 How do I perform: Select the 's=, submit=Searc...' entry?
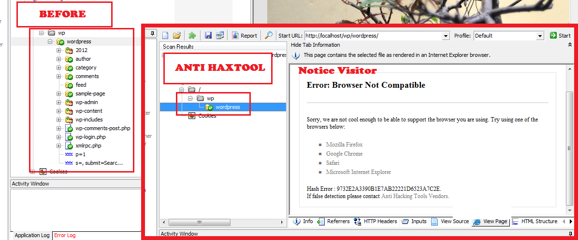coord(99,163)
